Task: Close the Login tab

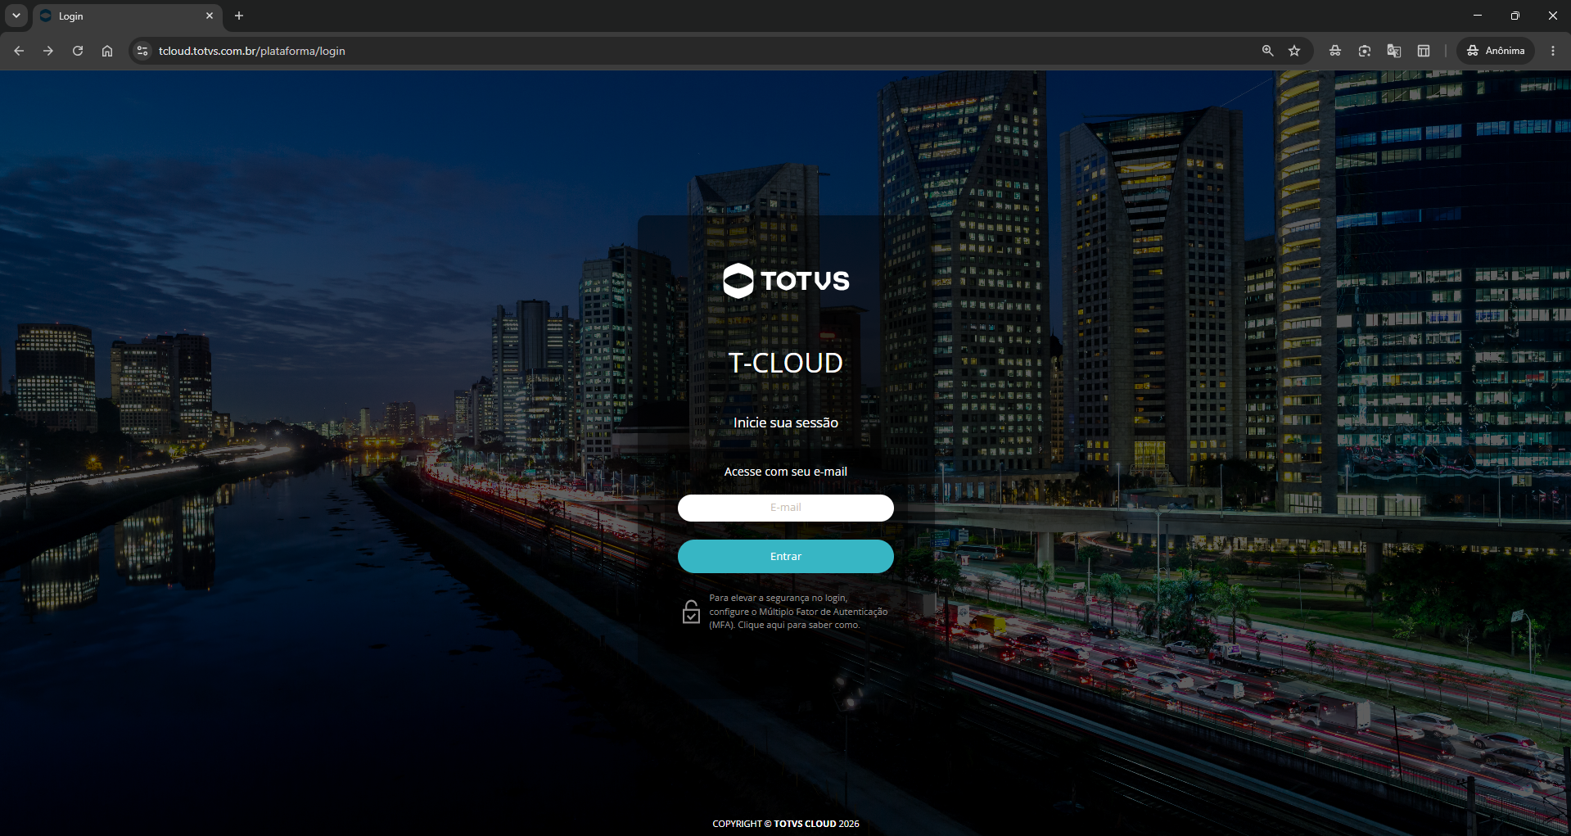Action: [x=210, y=16]
